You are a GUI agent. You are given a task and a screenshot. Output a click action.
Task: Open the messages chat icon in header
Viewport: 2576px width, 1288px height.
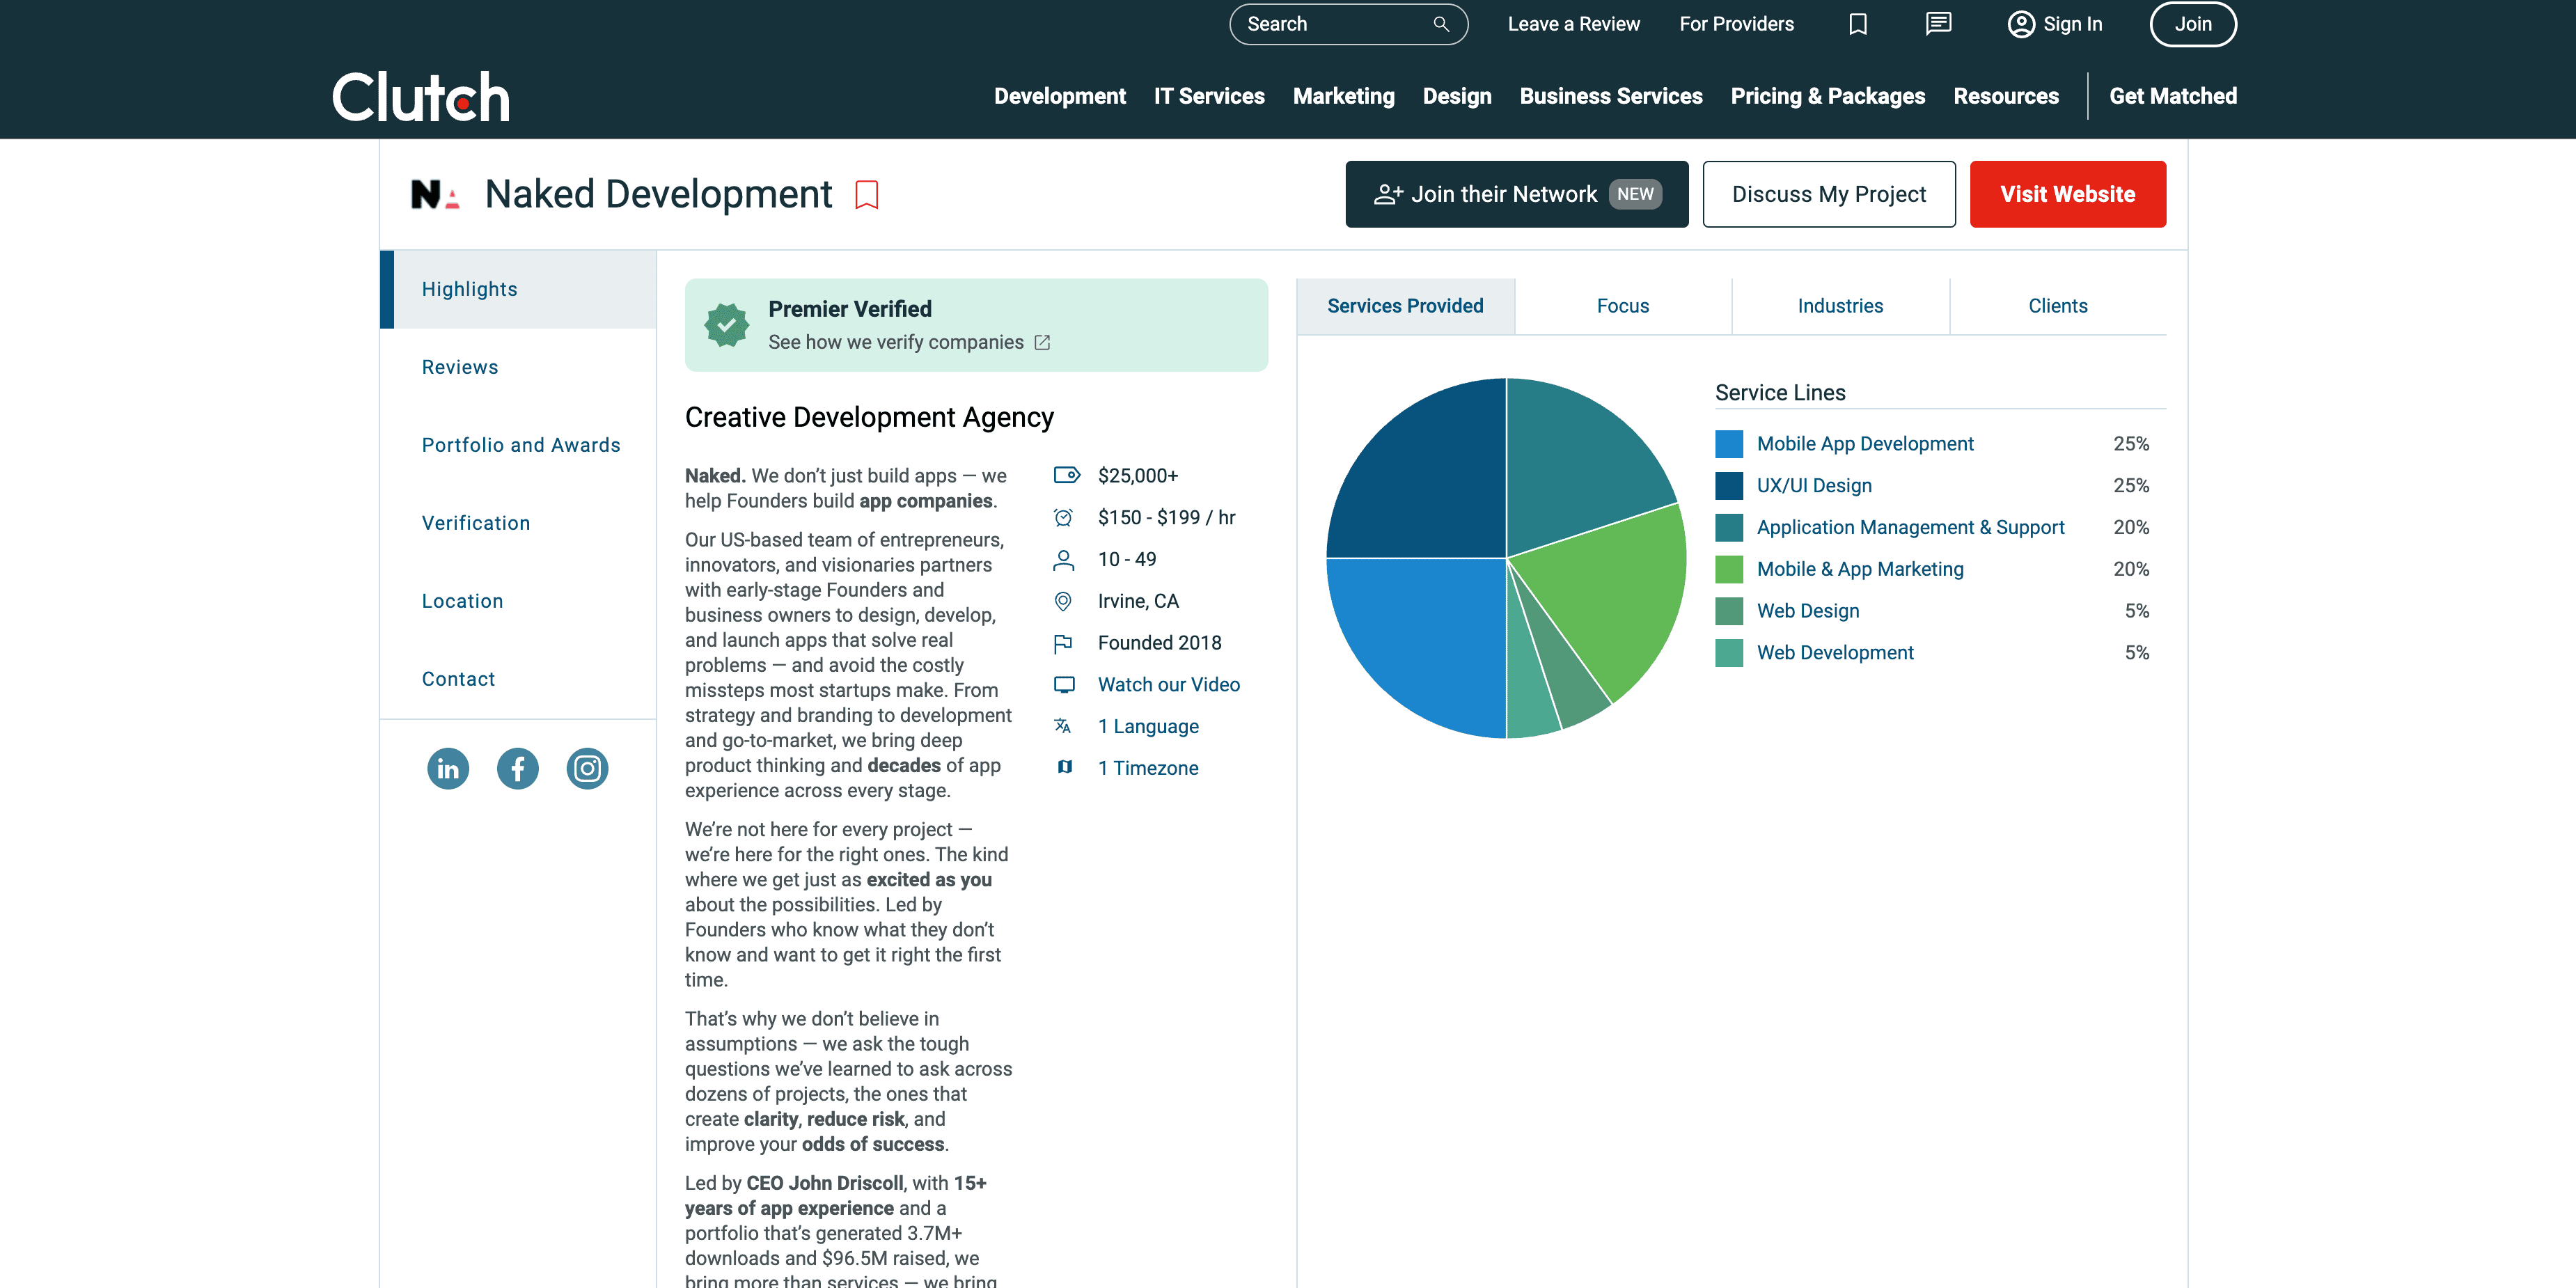1938,24
